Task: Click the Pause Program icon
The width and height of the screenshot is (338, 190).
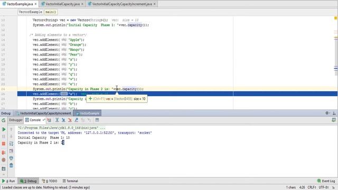Action: (x=4, y=136)
